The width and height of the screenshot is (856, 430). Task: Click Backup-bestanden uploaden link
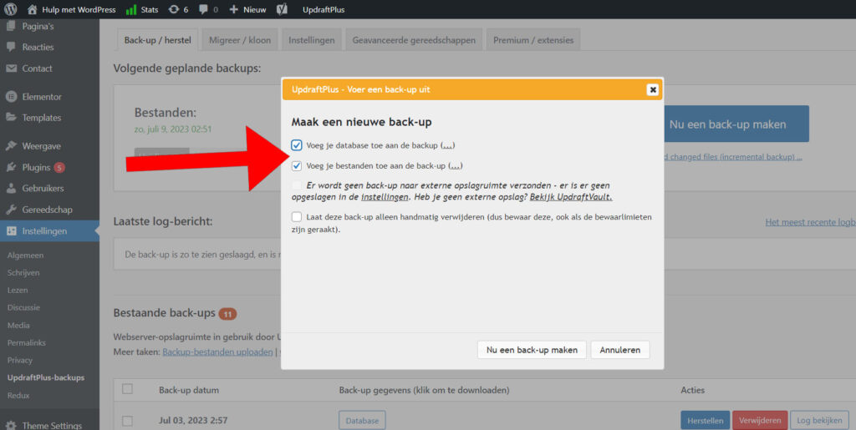tap(217, 352)
